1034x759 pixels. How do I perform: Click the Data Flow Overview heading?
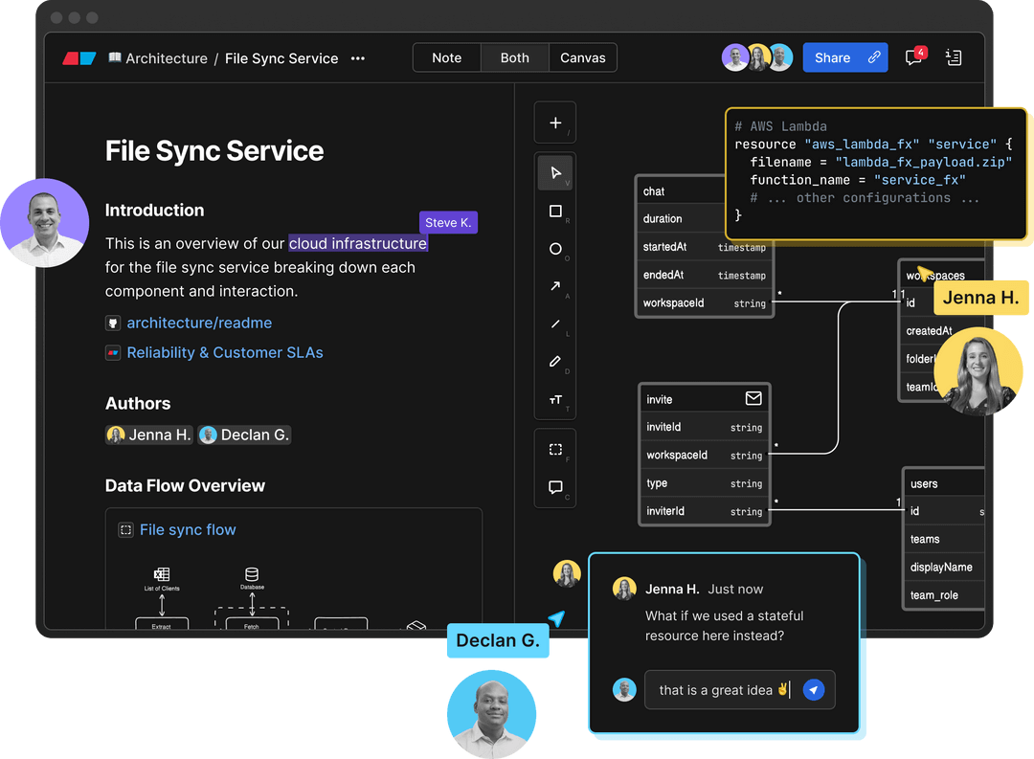[x=186, y=486]
